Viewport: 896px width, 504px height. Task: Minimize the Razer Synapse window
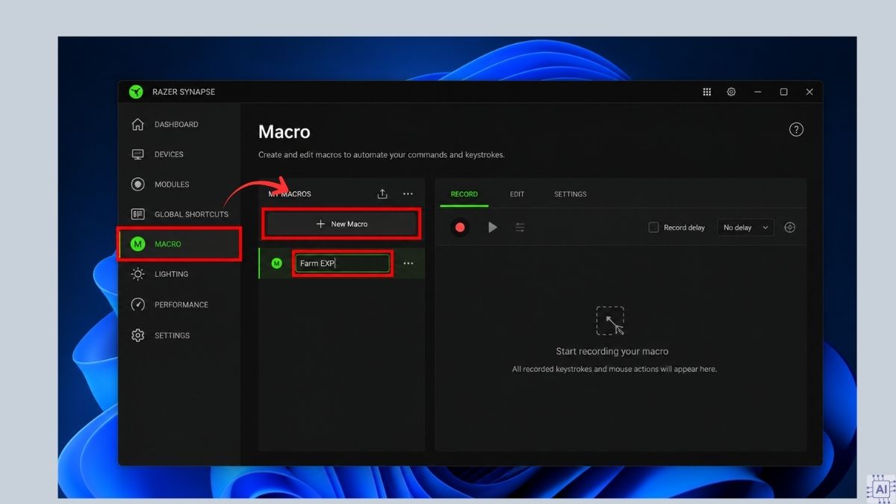click(x=758, y=92)
